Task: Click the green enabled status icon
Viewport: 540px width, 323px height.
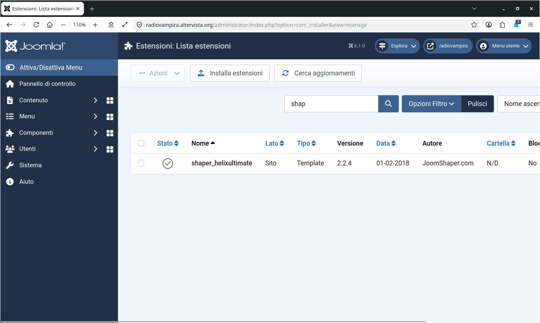Action: pyautogui.click(x=168, y=164)
